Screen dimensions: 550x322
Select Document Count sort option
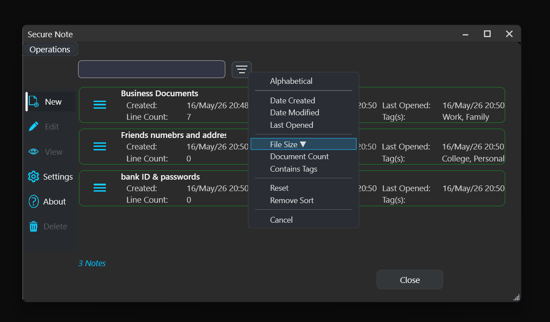pyautogui.click(x=299, y=157)
